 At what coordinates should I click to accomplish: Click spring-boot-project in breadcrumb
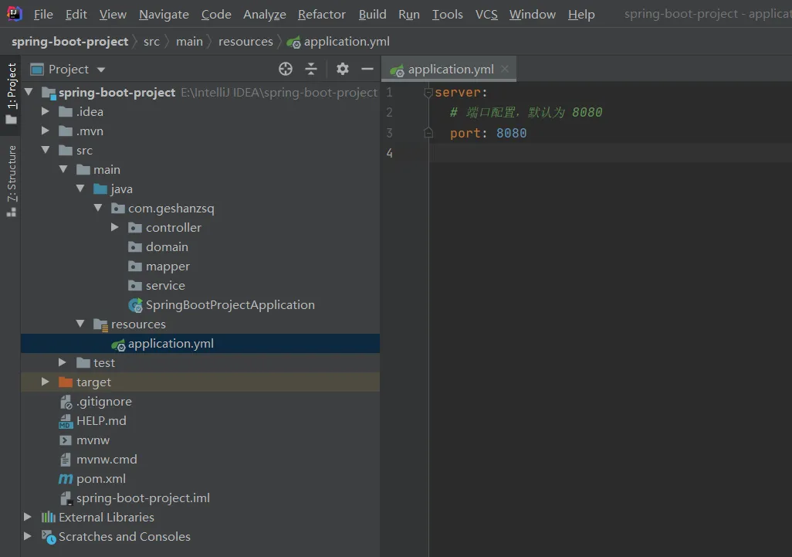tap(69, 42)
